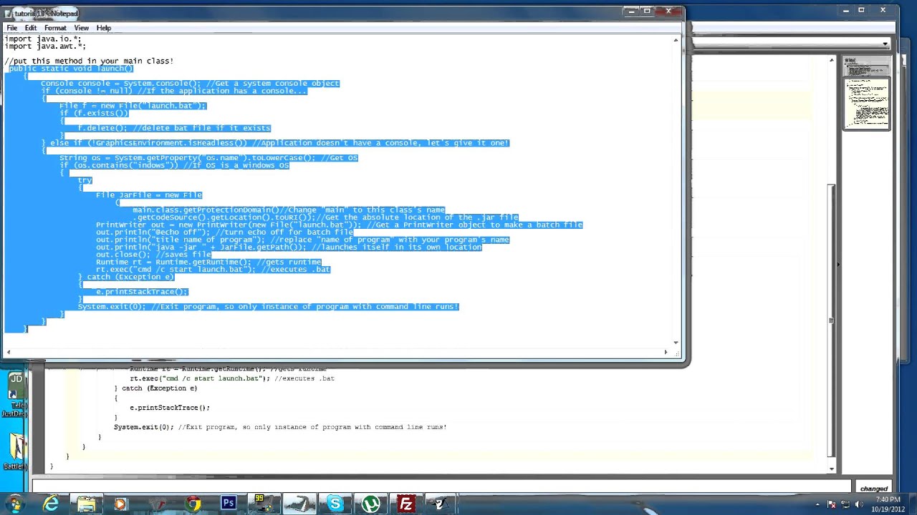Click the background editor scrollbar up arrow
The width and height of the screenshot is (917, 515).
pos(831,61)
